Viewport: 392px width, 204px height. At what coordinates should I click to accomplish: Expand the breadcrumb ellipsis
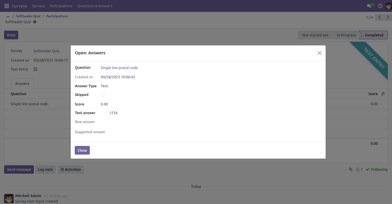(8, 16)
